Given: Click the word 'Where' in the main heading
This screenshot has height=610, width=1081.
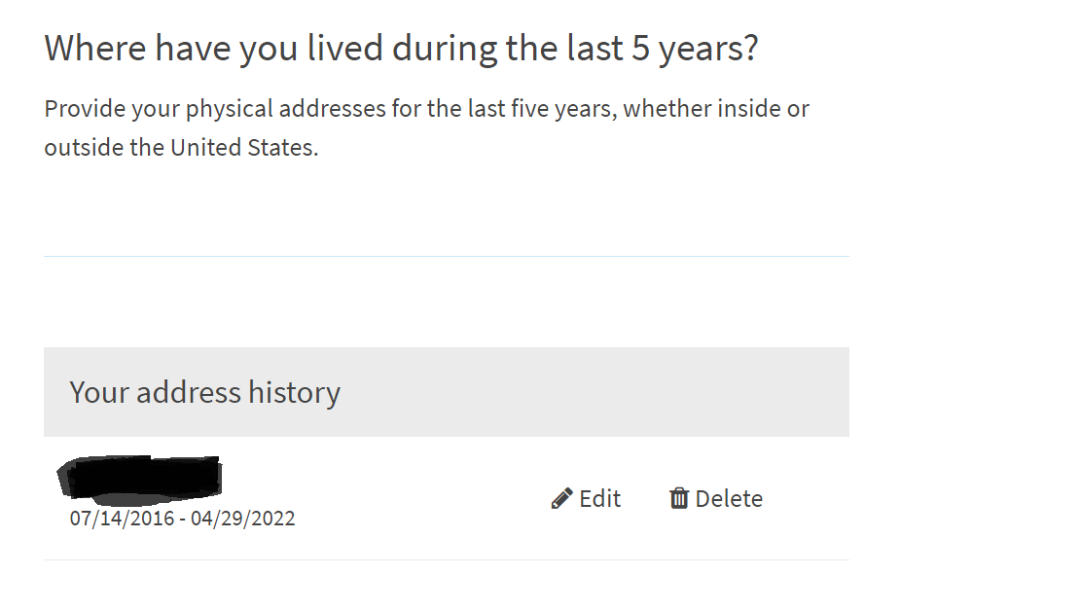Looking at the screenshot, I should (x=95, y=49).
